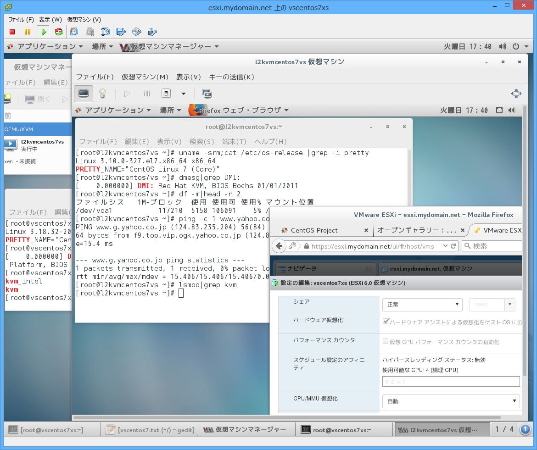Open the Firefox ウェブ・ブラウザ app menu in guest
The height and width of the screenshot is (450, 537).
click(239, 110)
